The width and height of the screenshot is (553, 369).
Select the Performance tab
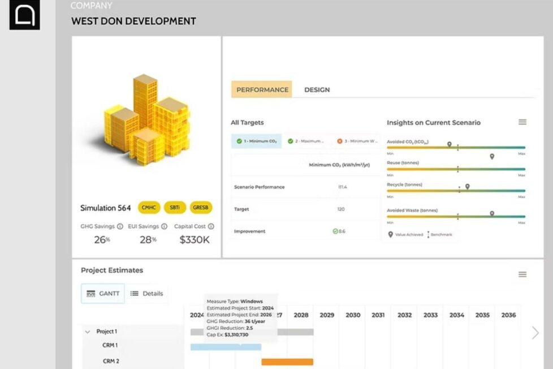(x=262, y=89)
